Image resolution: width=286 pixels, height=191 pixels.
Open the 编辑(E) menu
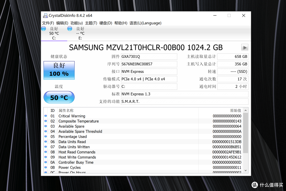pyautogui.click(x=62, y=23)
